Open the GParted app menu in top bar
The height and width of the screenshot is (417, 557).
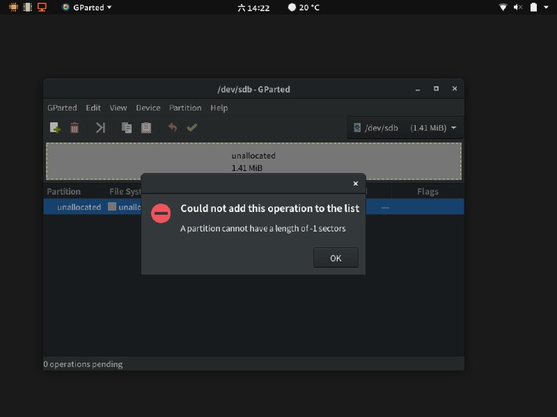click(86, 8)
